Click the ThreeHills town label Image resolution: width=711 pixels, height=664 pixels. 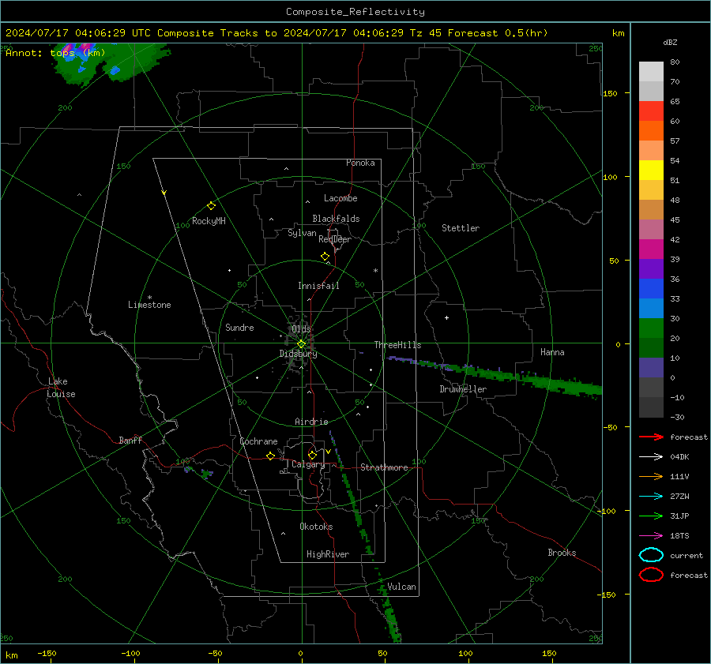(397, 345)
